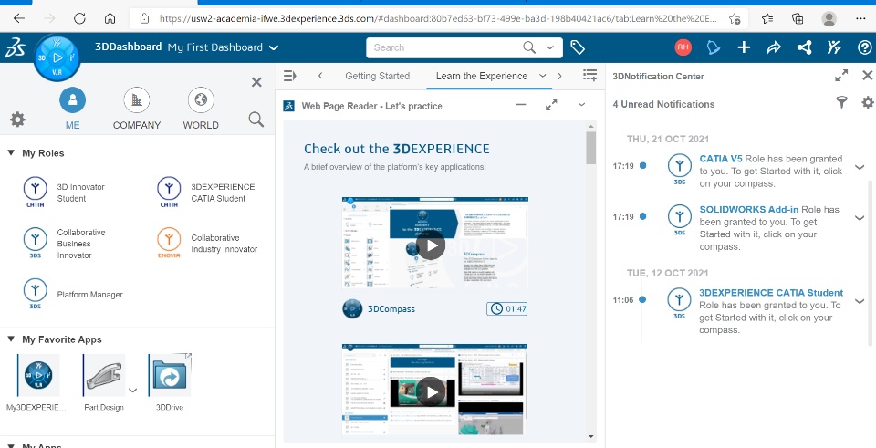876x448 pixels.
Task: Open Web Page Reader widget menu chevron
Action: (581, 104)
